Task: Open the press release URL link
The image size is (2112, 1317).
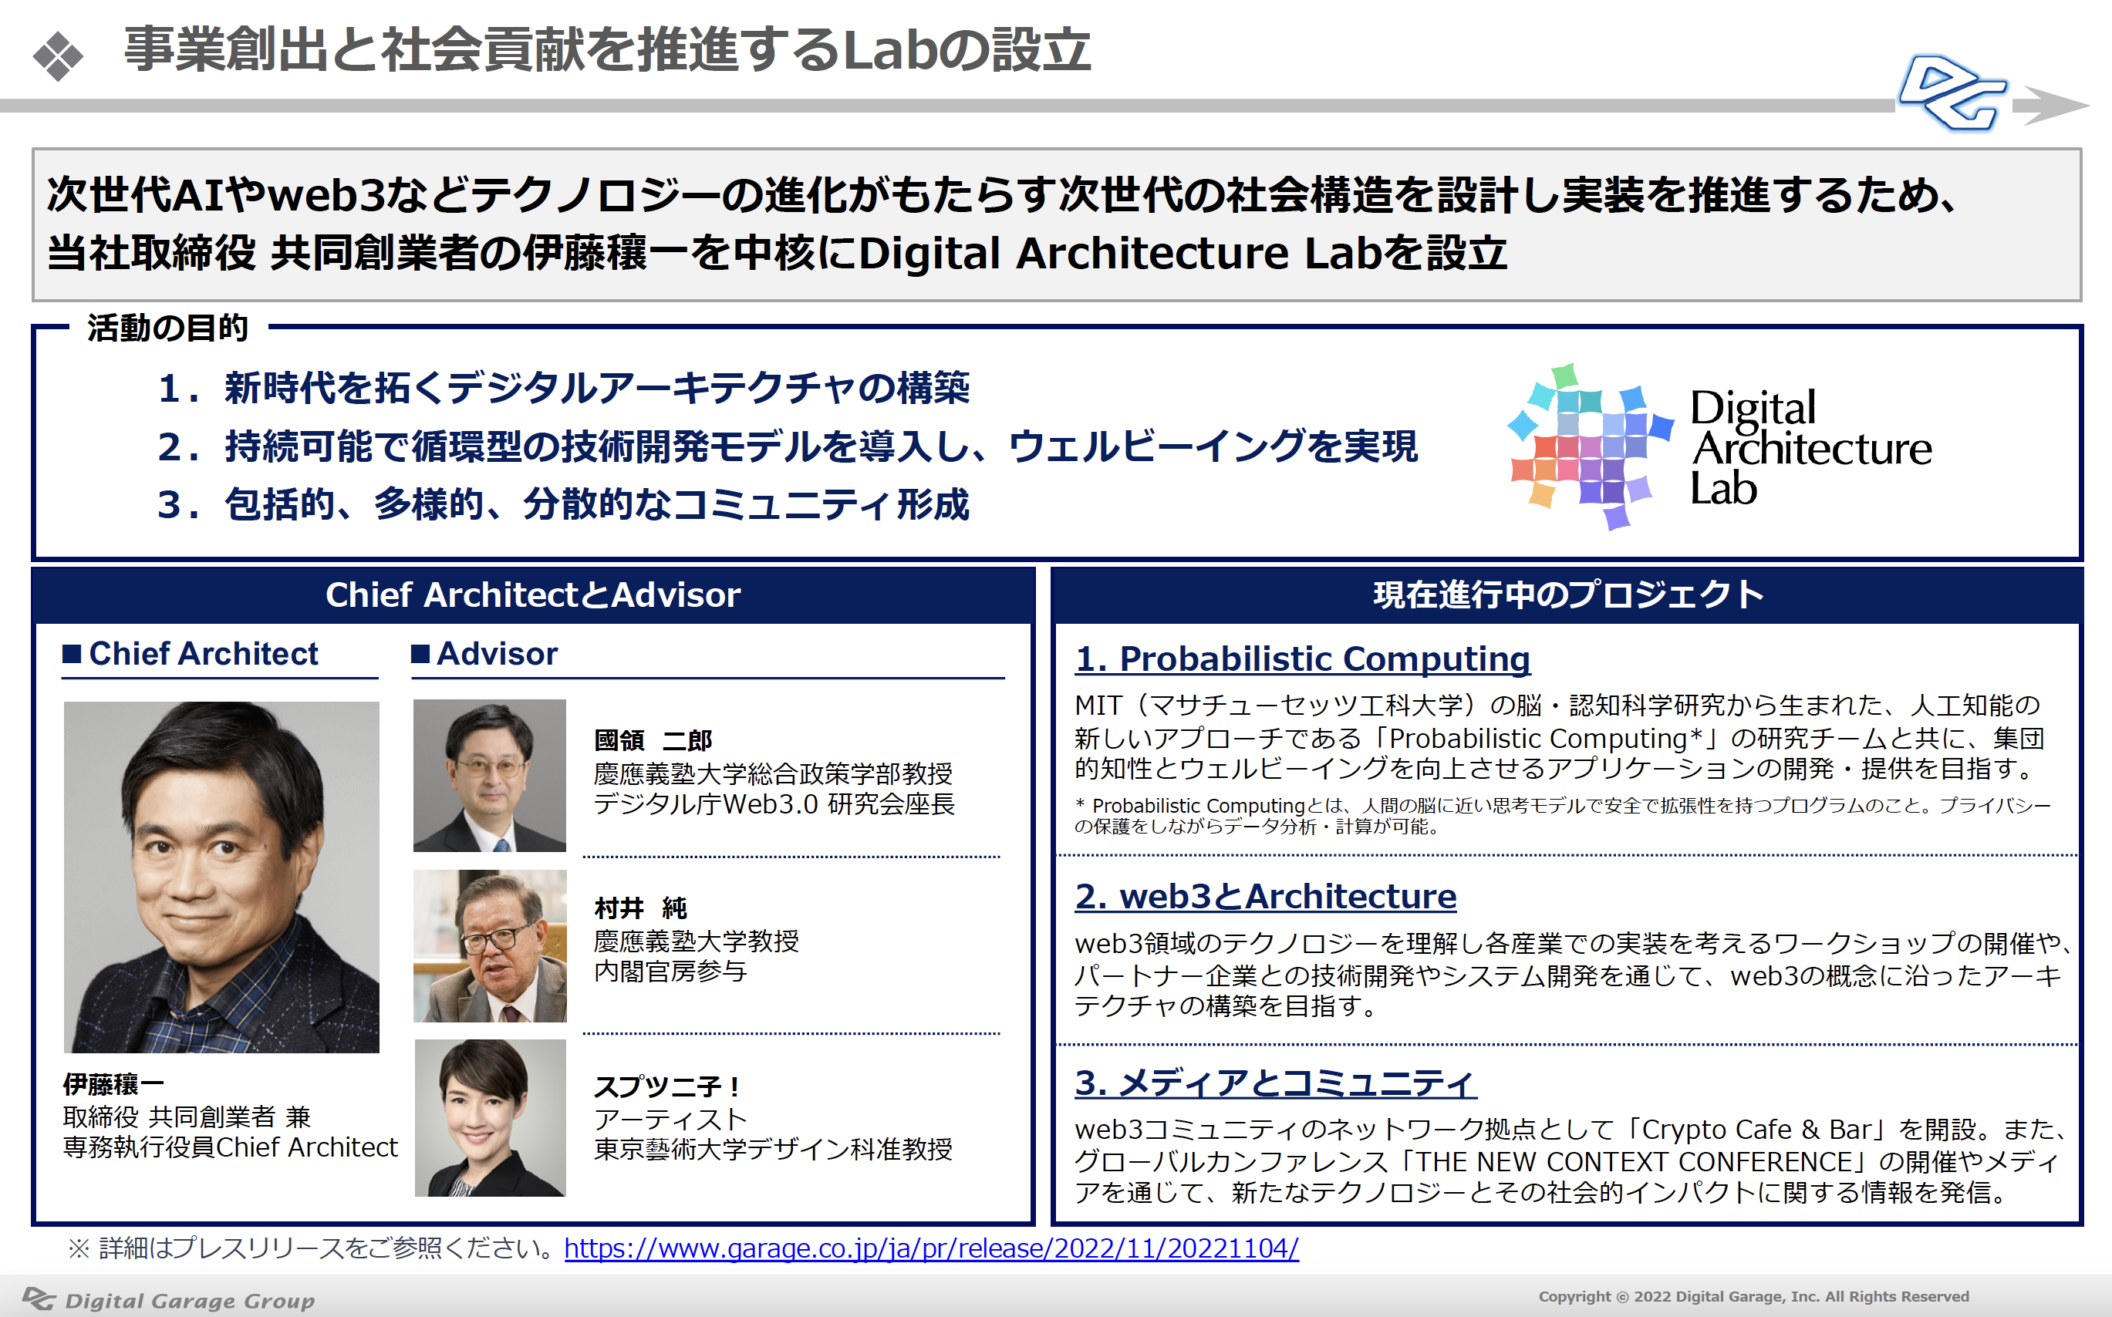Action: pos(931,1248)
